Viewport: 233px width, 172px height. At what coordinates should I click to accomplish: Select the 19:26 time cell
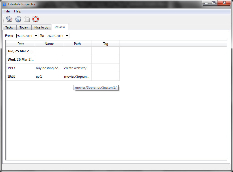[21, 77]
